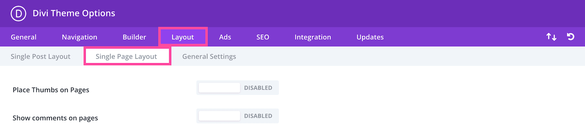
Task: Switch to the SEO tab
Action: coord(263,37)
